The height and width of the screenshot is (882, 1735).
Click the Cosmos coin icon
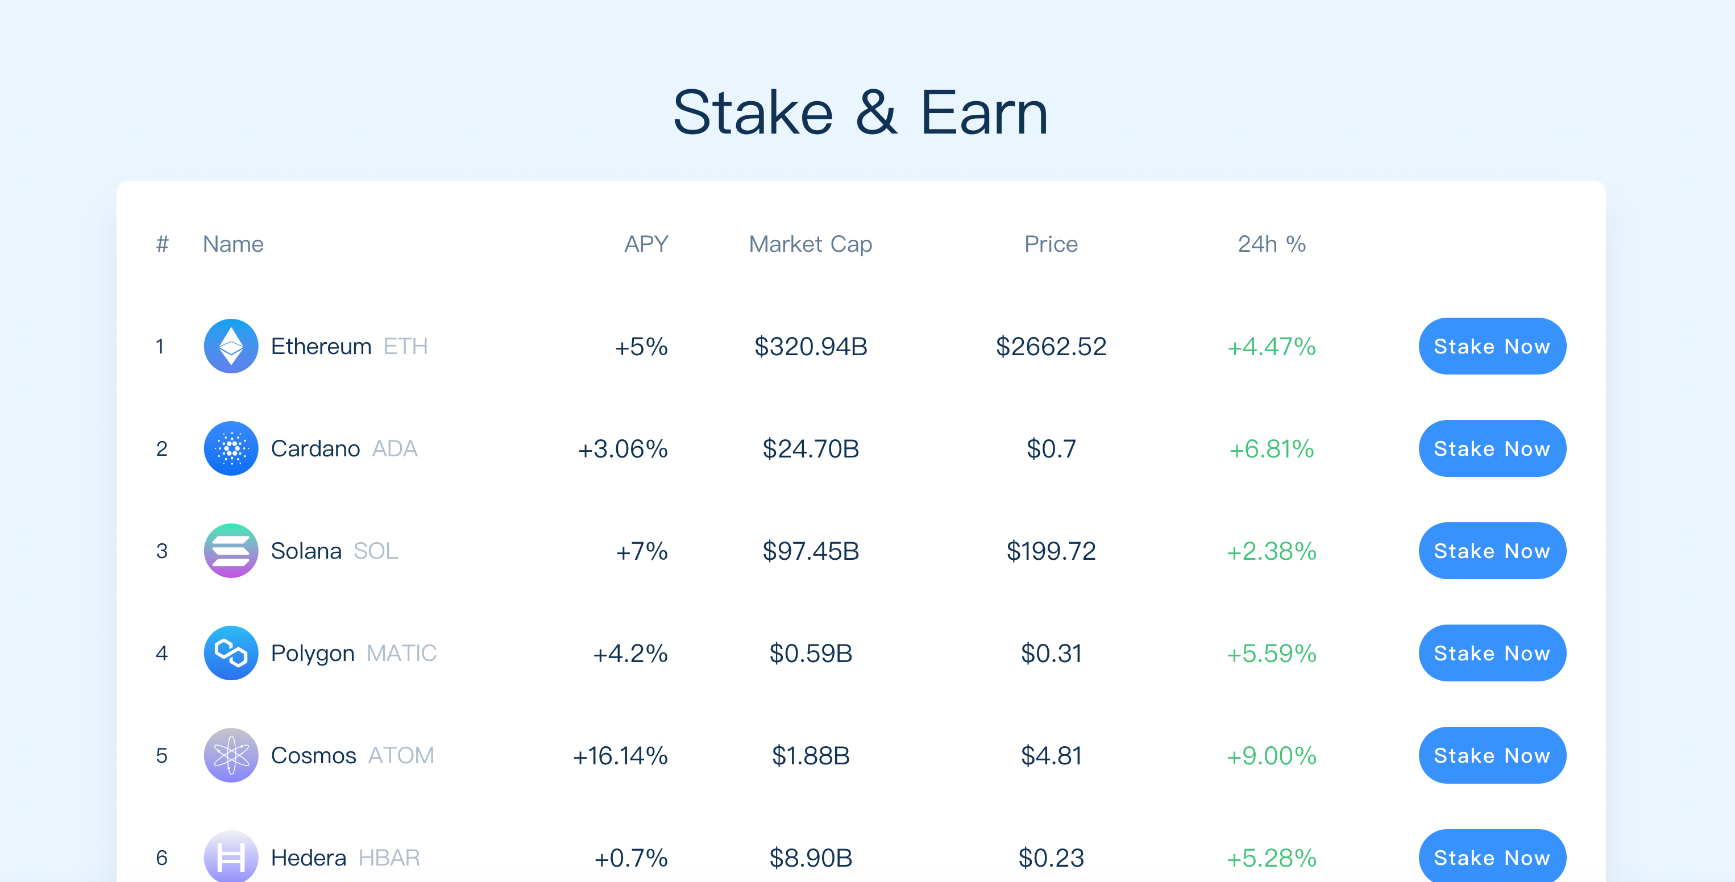click(x=230, y=755)
